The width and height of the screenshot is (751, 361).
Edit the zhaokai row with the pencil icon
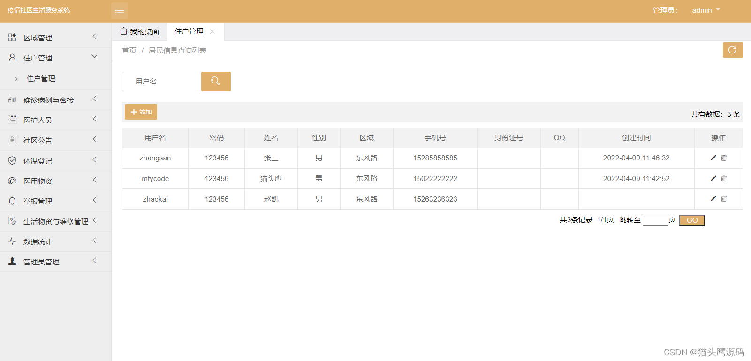pos(713,199)
